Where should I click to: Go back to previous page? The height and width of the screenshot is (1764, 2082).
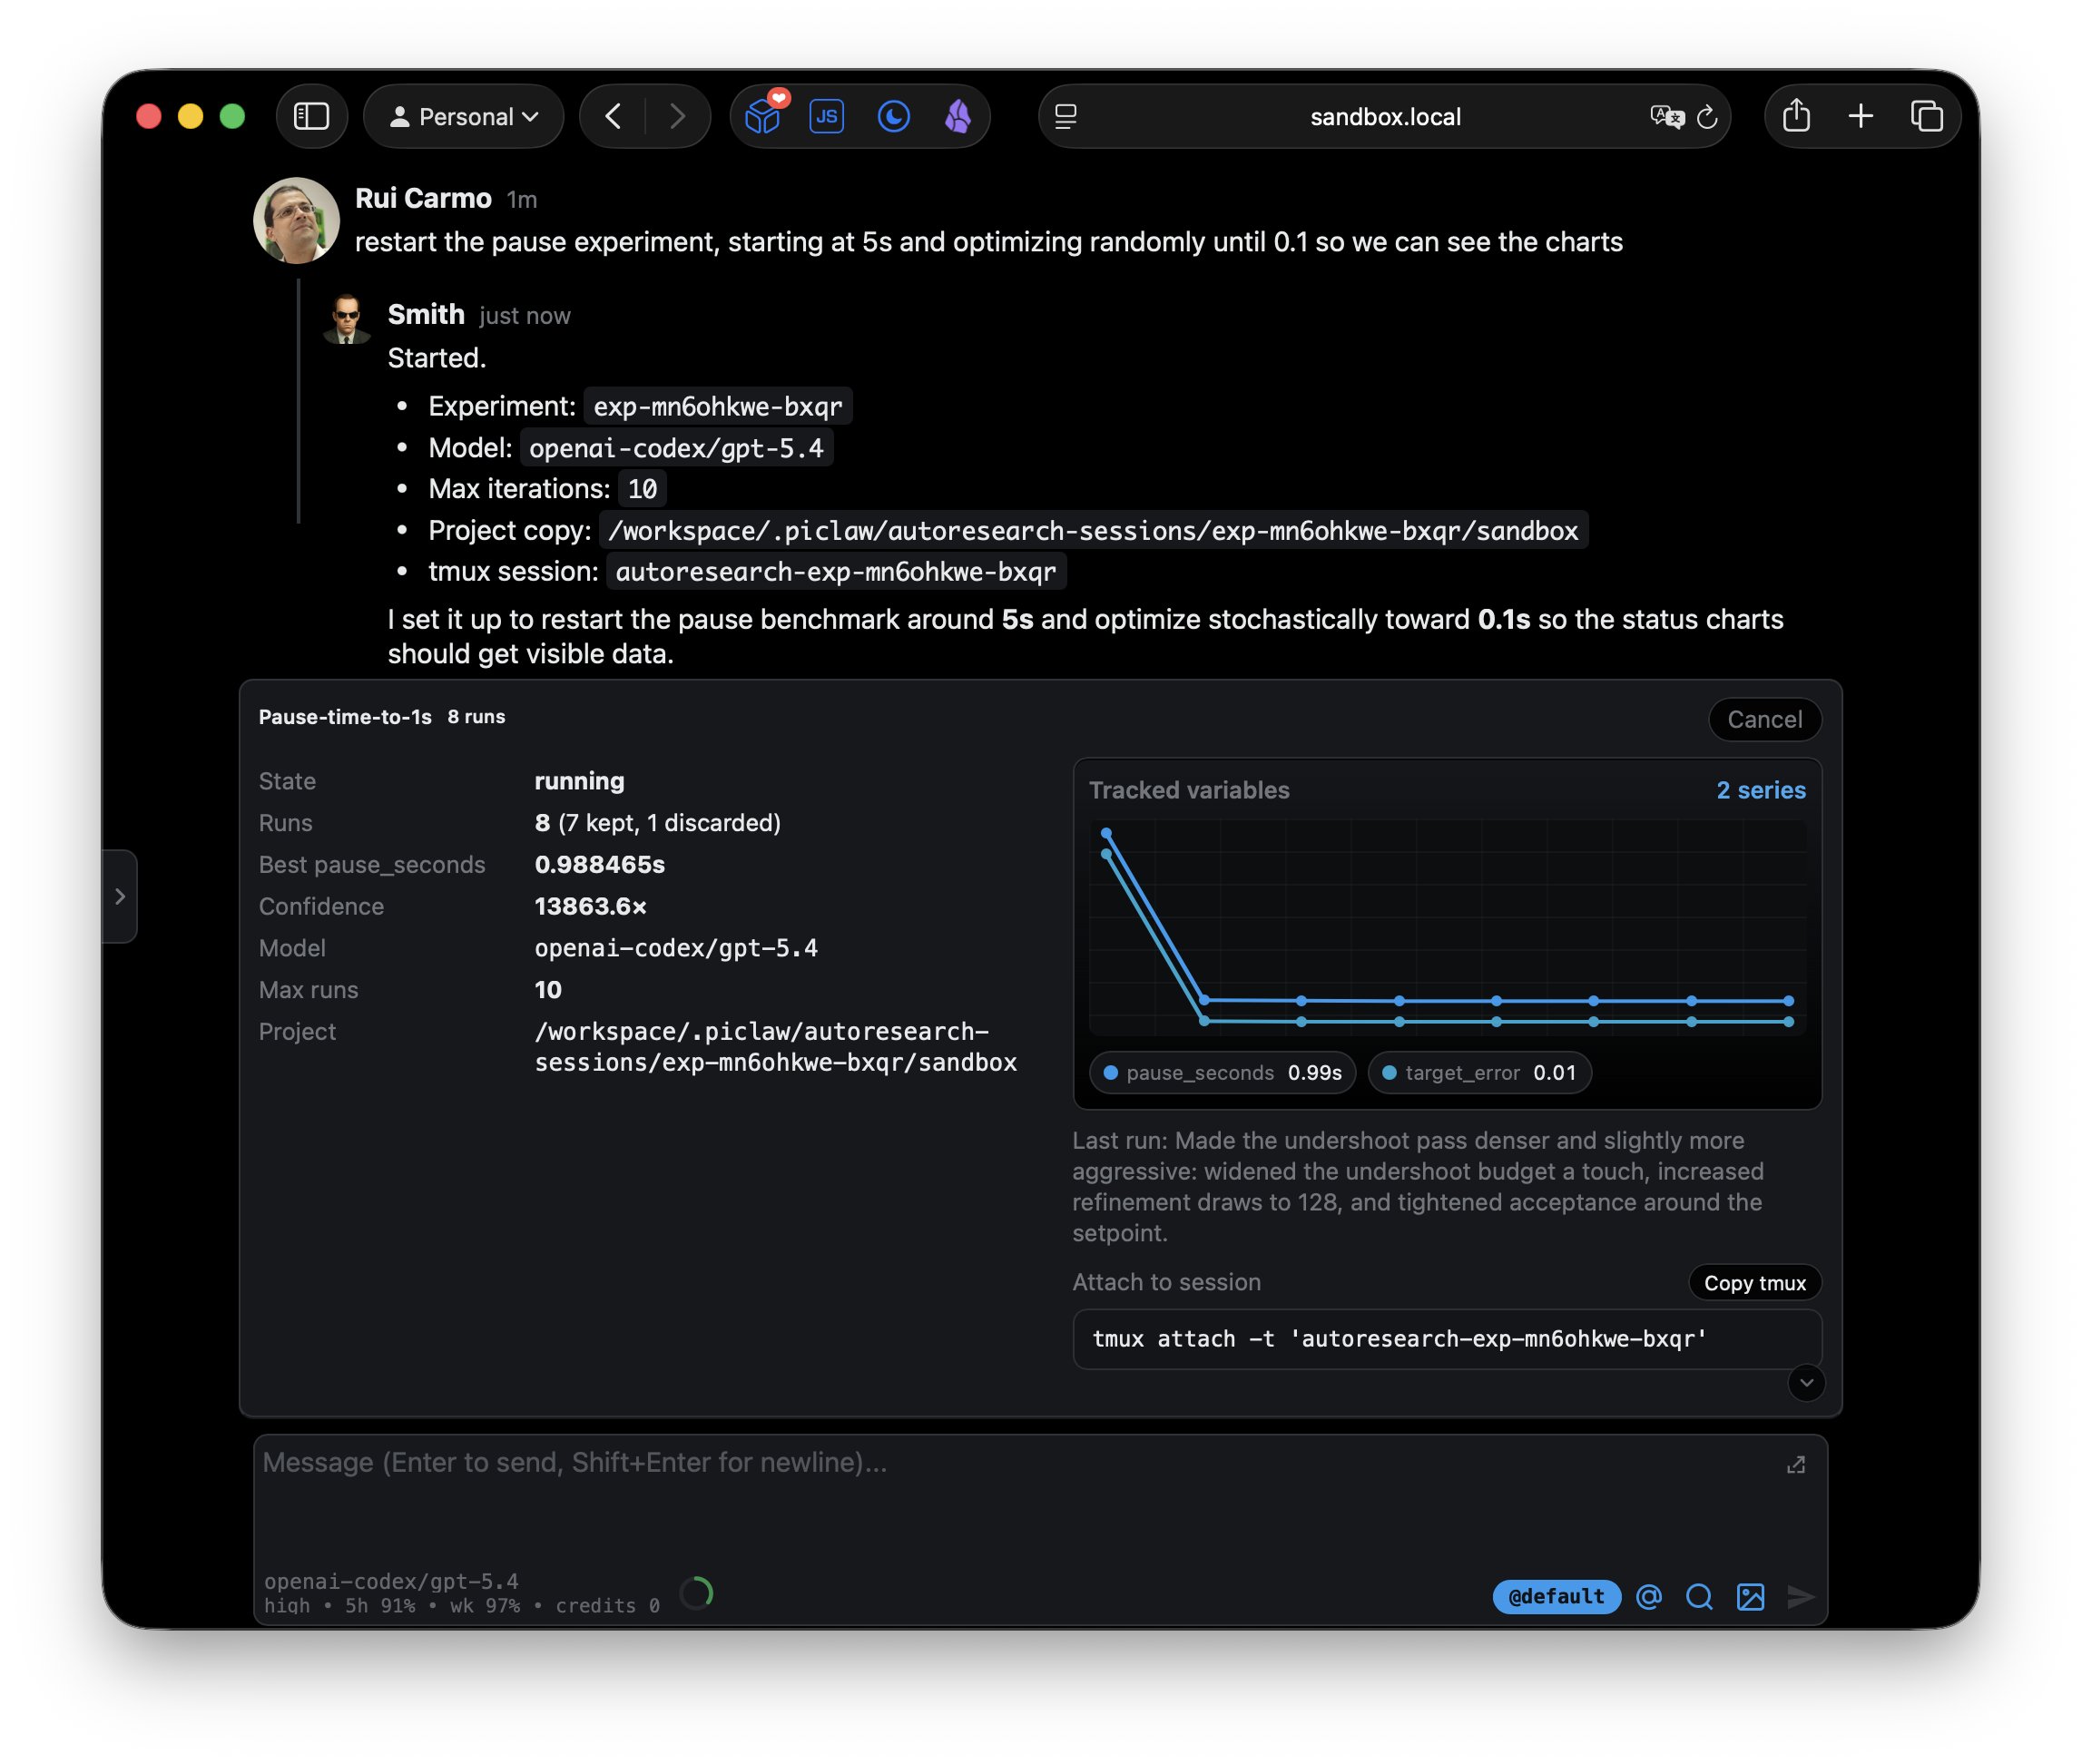click(613, 117)
